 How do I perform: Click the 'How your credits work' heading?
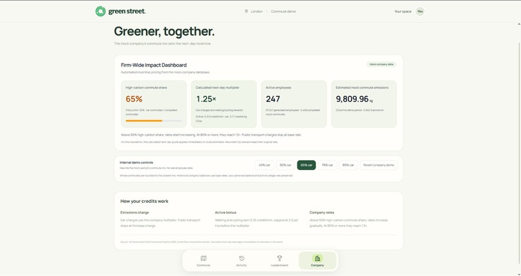click(144, 201)
